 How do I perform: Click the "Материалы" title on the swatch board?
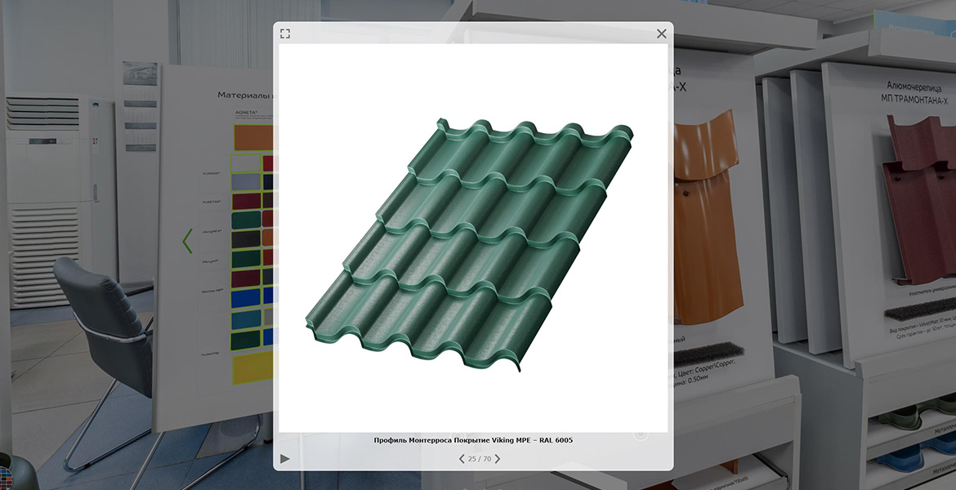point(243,95)
